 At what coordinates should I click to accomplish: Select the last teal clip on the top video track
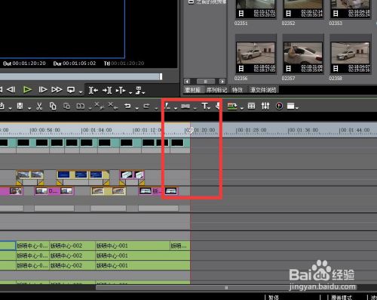pos(180,143)
